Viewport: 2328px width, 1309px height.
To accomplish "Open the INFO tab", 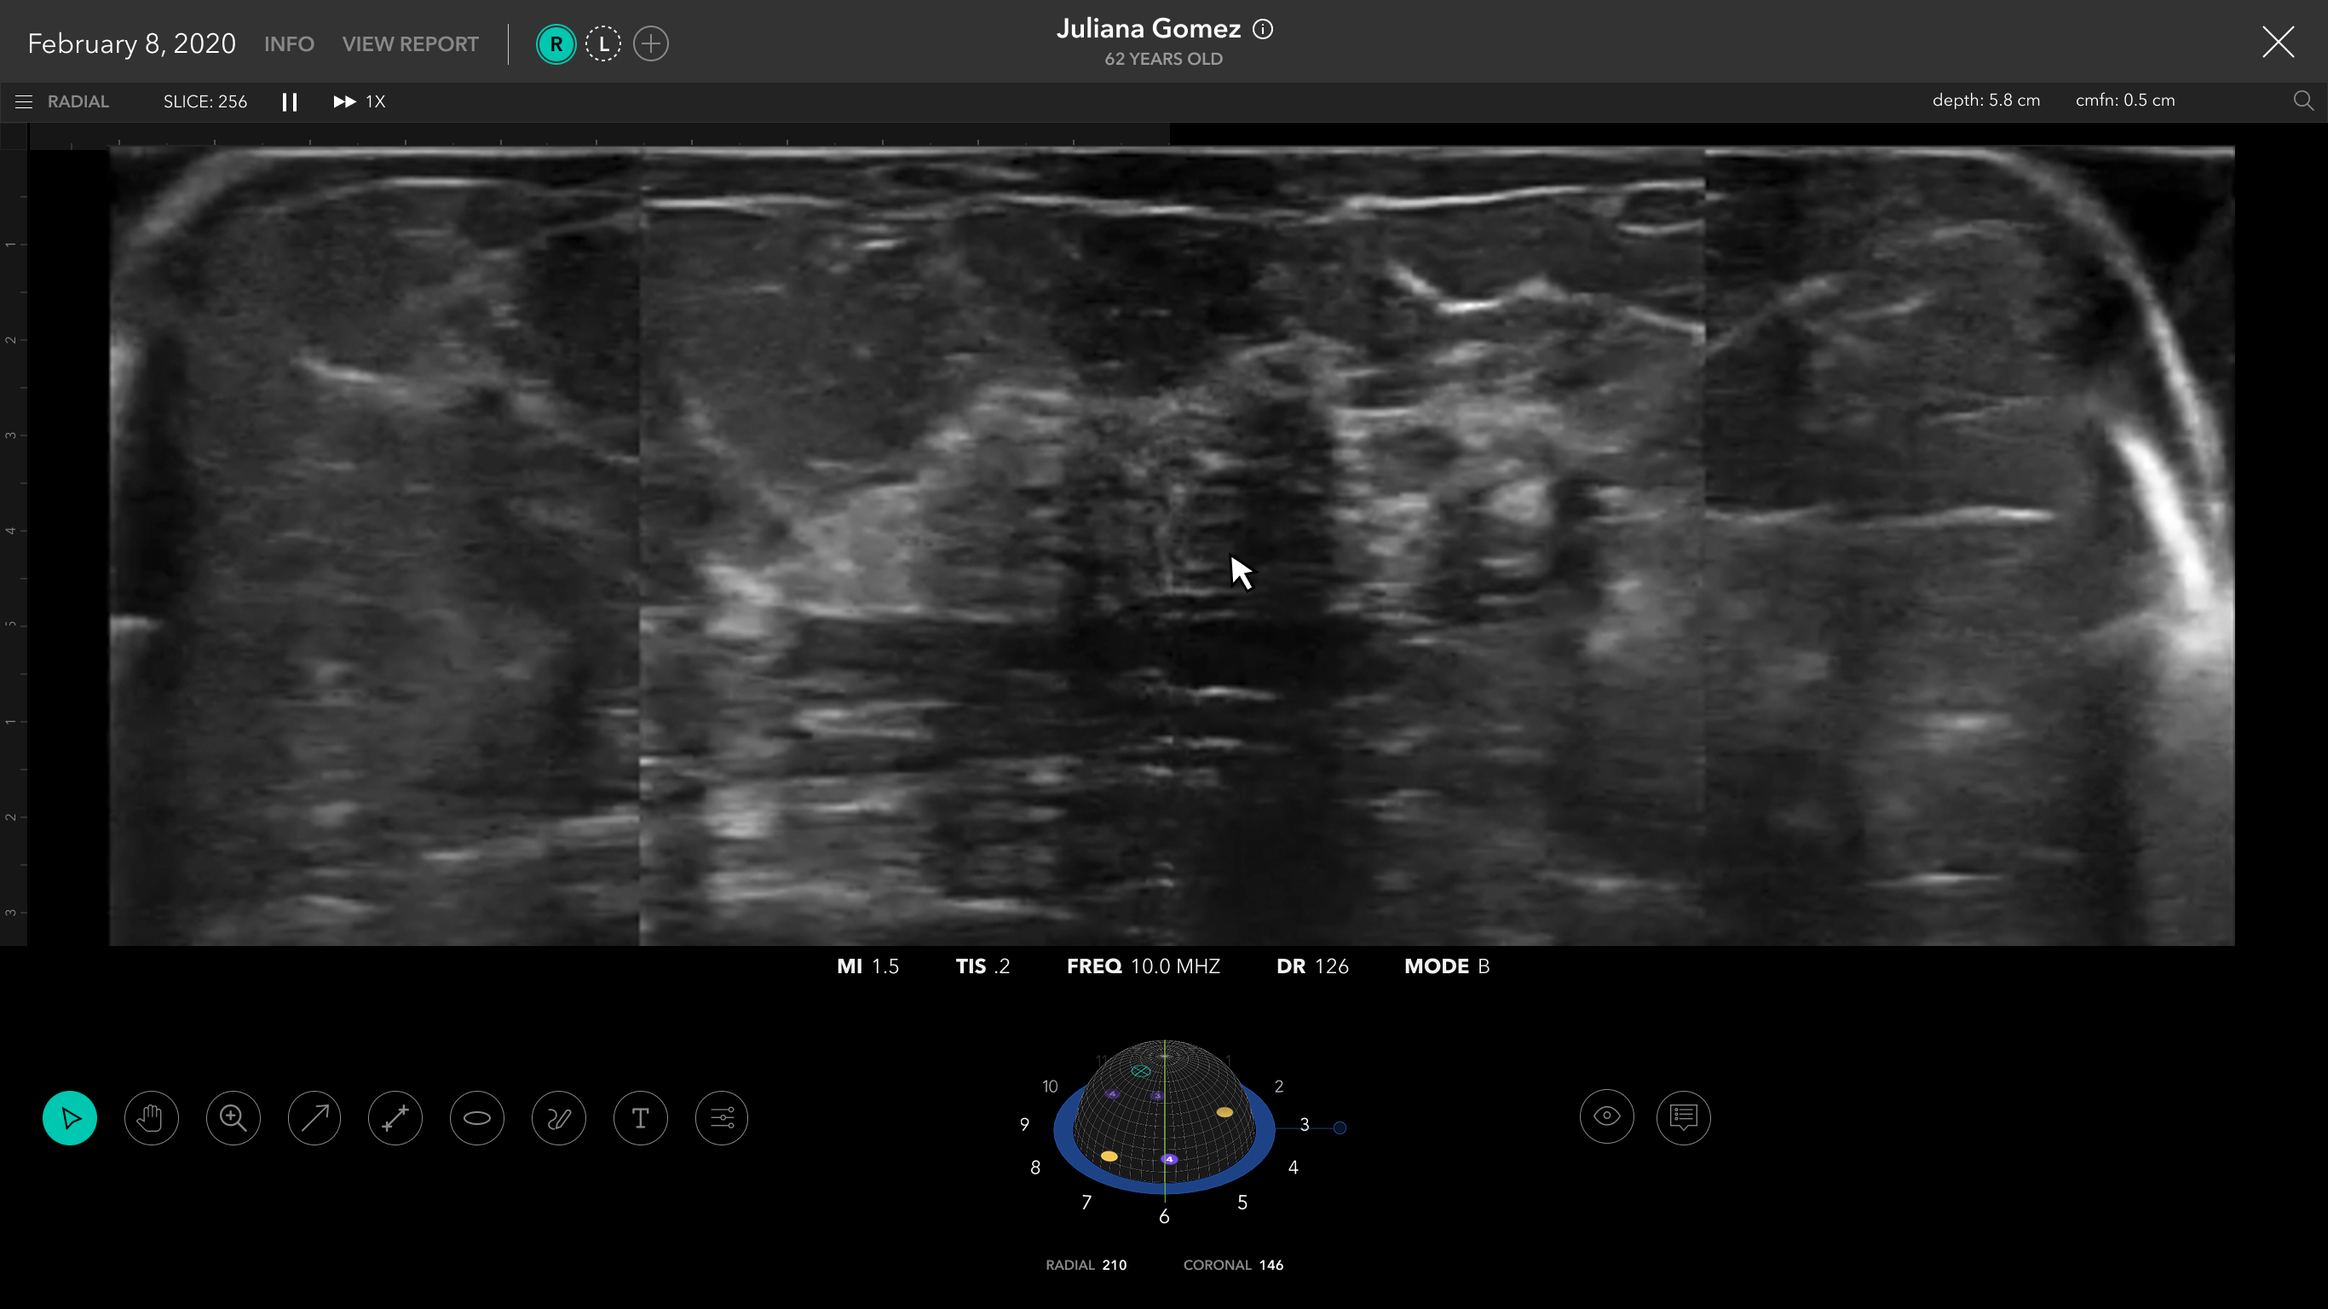I will point(288,43).
